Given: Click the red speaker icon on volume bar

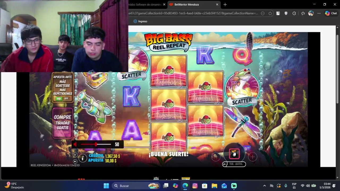Looking at the screenshot, I should [75, 144].
